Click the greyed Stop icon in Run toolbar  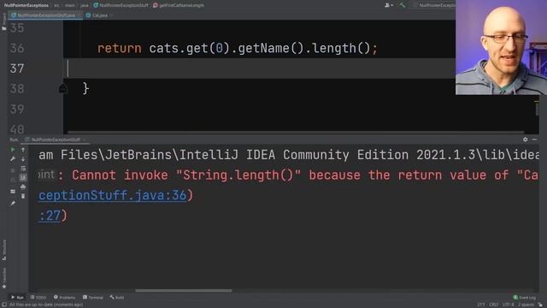click(13, 170)
